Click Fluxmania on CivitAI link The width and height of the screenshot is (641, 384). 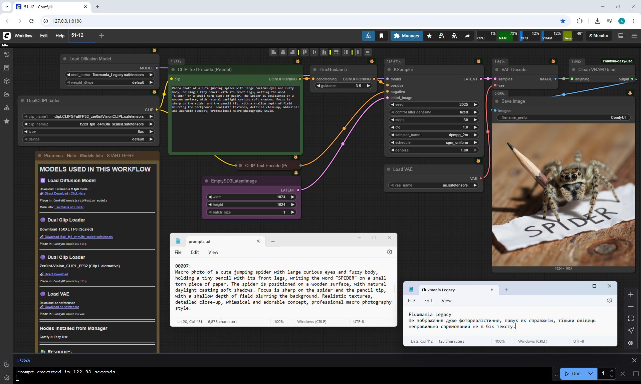(69, 207)
